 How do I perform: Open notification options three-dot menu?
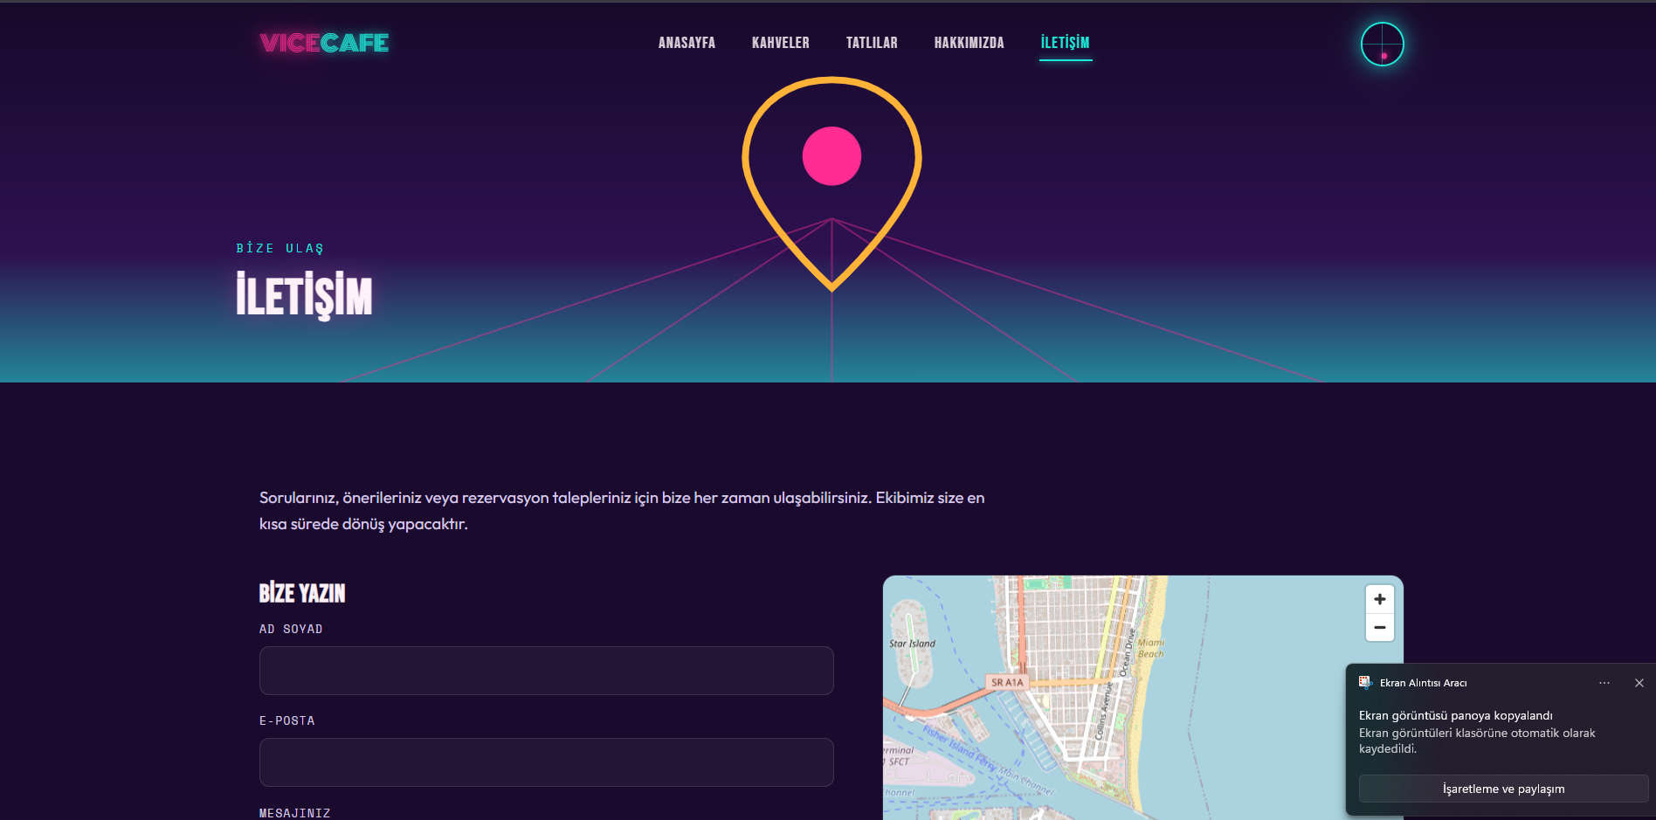1604,683
